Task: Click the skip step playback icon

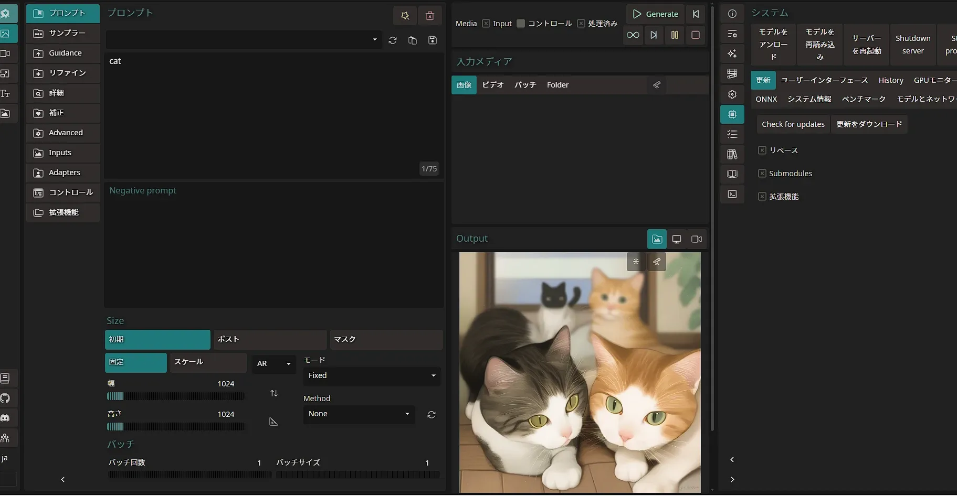Action: pos(654,35)
